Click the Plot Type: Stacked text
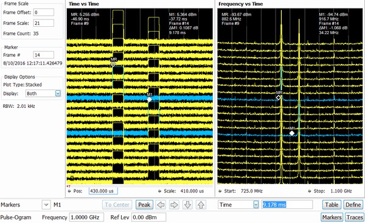Screen dimensions: 365x223 coord(23,85)
